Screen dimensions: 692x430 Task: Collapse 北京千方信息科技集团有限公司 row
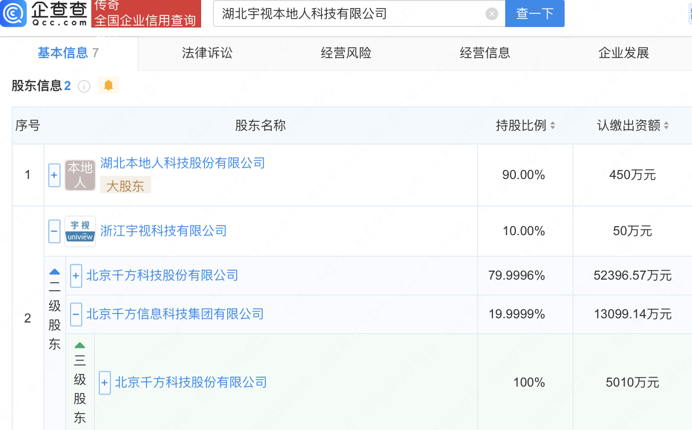76,315
